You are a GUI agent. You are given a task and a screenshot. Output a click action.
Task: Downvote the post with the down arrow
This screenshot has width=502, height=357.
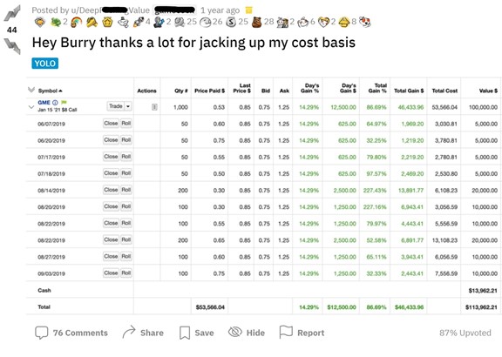pyautogui.click(x=12, y=46)
